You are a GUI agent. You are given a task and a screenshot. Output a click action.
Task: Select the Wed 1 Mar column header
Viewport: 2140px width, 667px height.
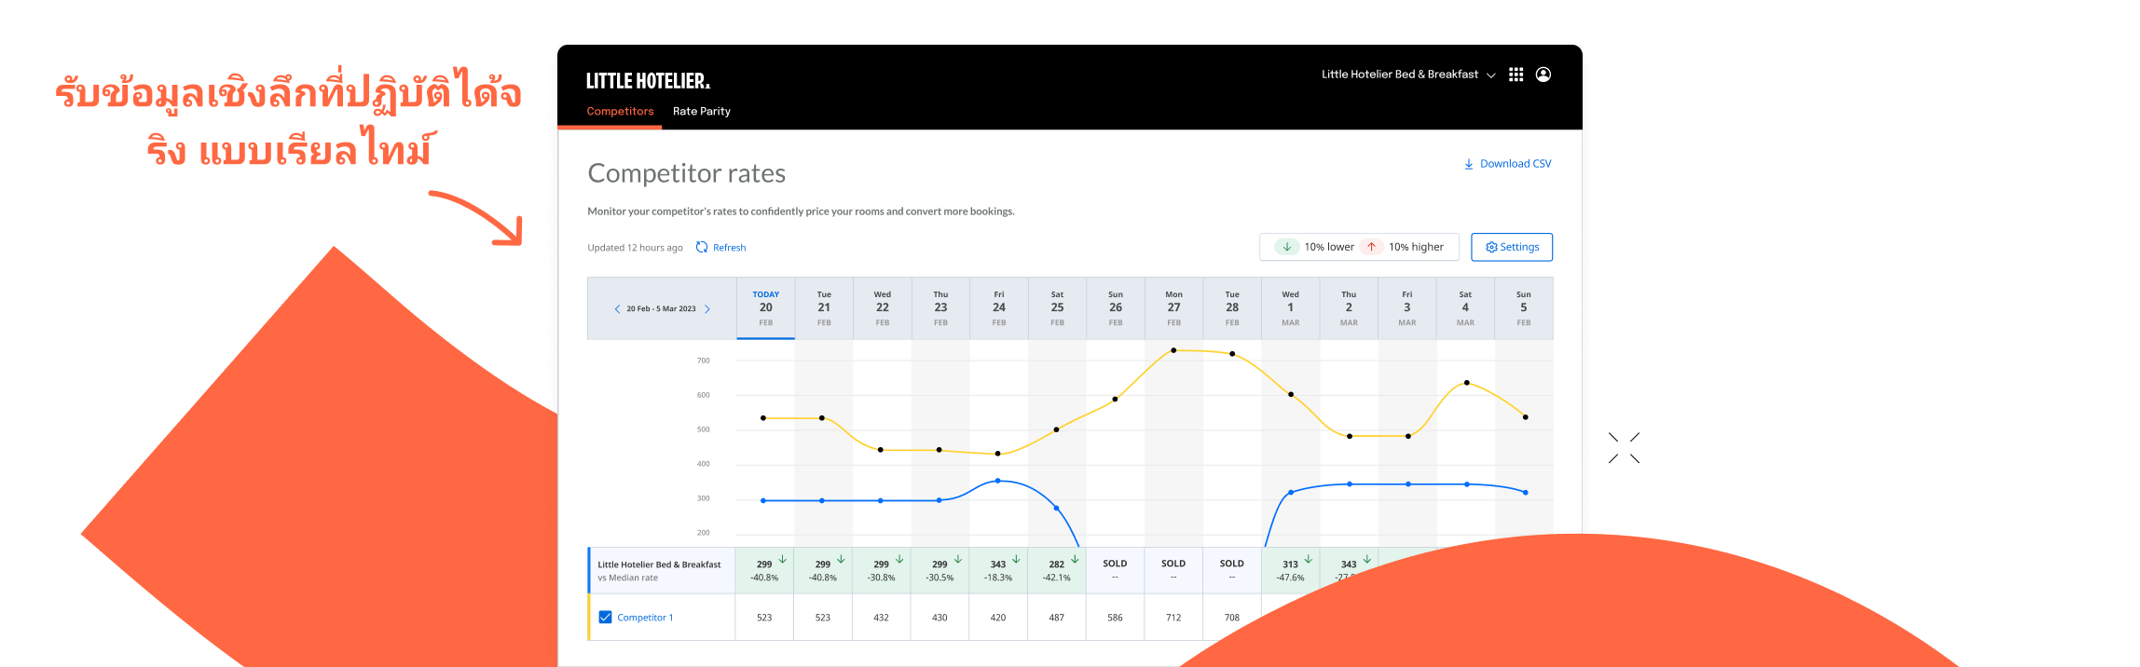tap(1290, 308)
